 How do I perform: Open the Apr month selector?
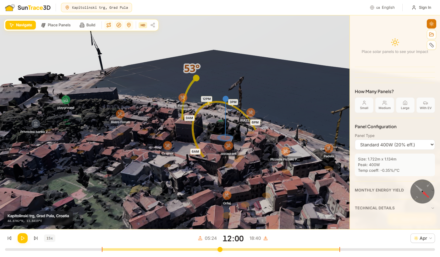point(422,238)
